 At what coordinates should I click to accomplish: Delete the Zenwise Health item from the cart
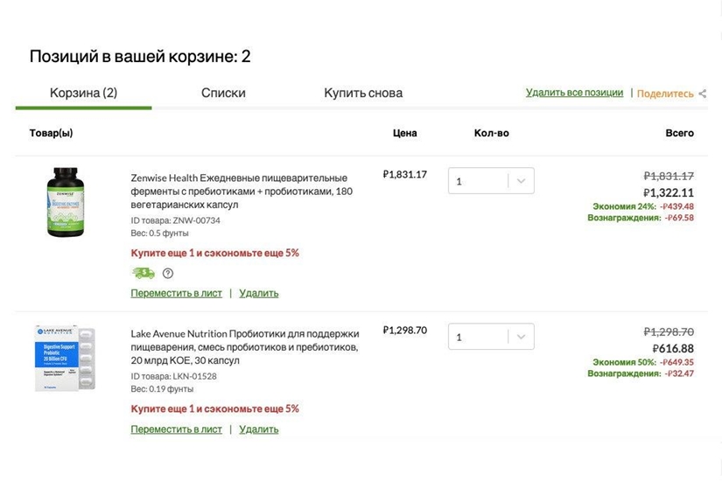258,293
